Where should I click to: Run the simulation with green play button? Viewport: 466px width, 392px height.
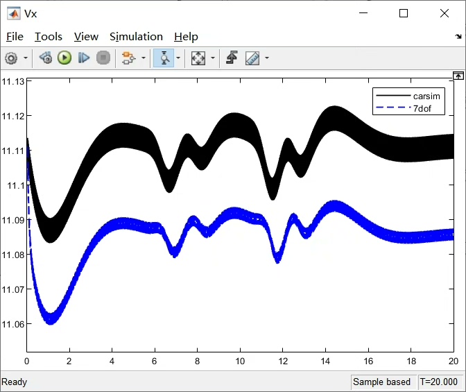64,58
